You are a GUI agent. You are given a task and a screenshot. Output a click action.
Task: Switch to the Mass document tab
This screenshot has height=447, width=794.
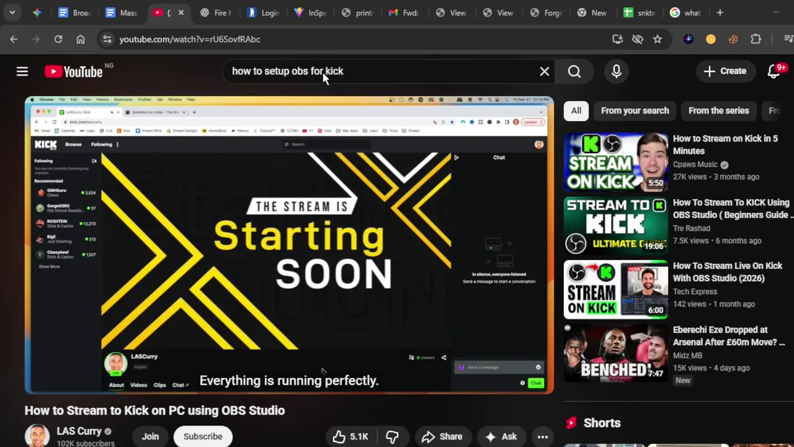[122, 12]
